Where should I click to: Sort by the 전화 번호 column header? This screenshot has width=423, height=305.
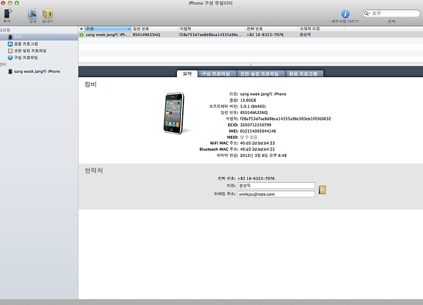pyautogui.click(x=271, y=29)
